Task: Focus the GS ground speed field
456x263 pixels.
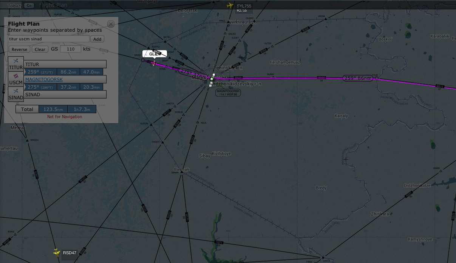Action: tap(70, 49)
